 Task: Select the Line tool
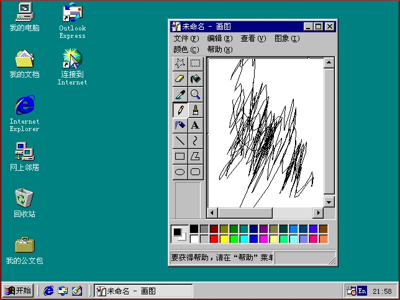coord(180,141)
